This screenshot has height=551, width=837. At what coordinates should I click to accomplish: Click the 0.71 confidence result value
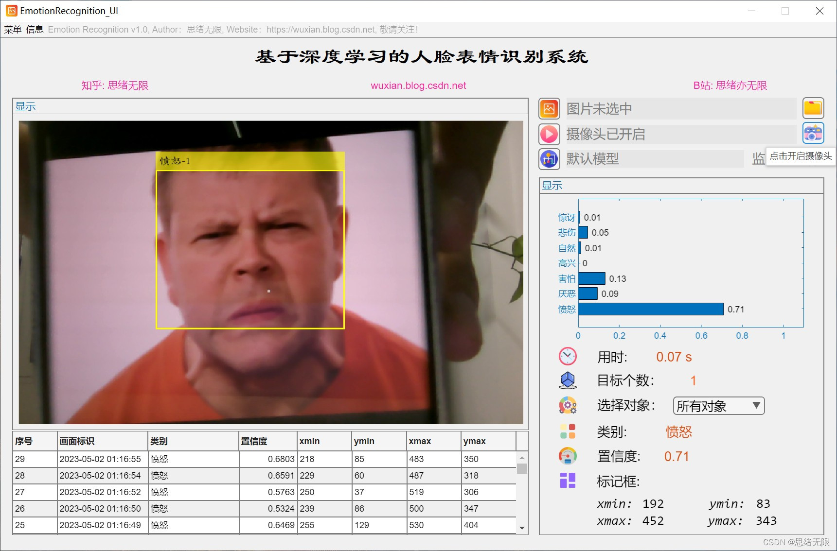point(677,457)
